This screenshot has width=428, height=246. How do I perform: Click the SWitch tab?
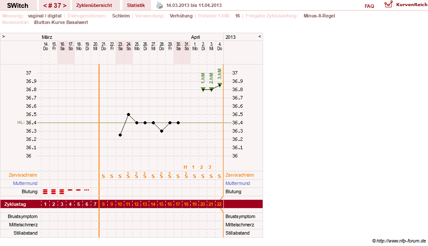pyautogui.click(x=18, y=6)
